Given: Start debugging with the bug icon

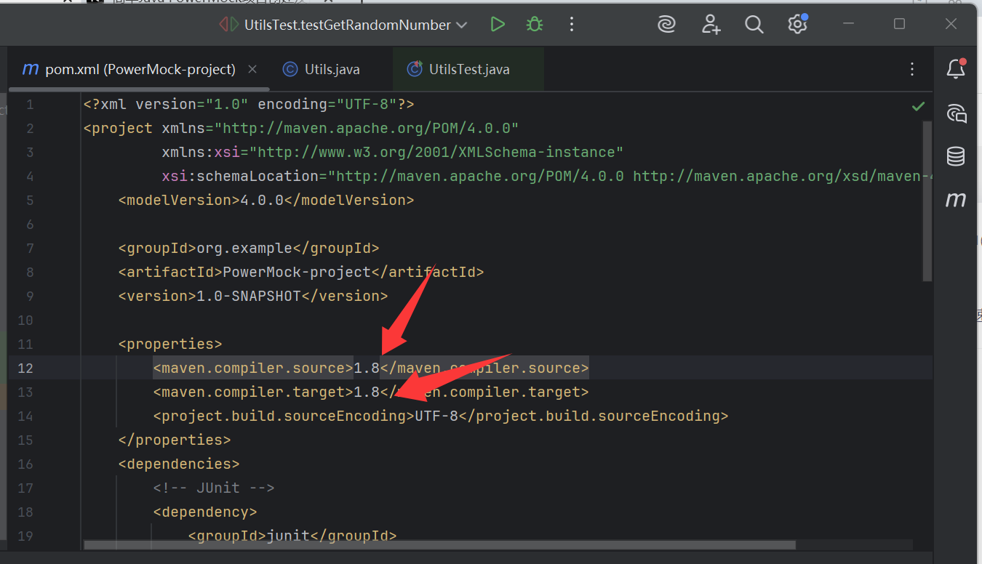Looking at the screenshot, I should 534,24.
